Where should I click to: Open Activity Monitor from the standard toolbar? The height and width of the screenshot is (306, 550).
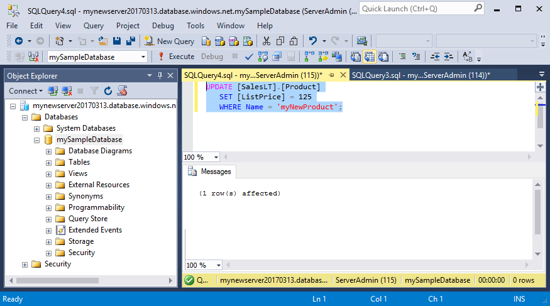[x=361, y=41]
